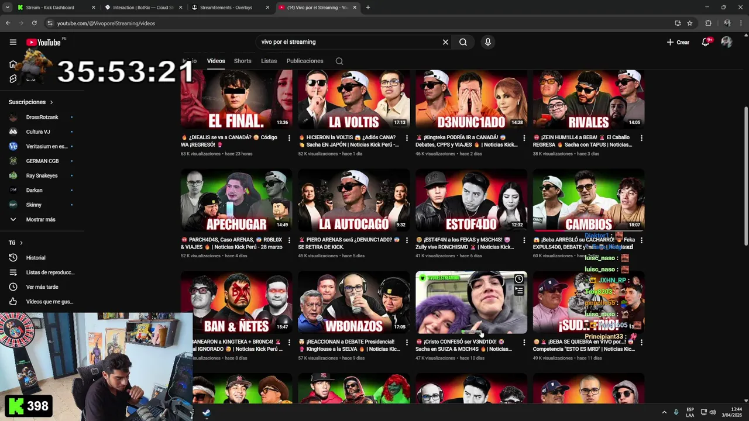
Task: Add Cristo CONFESÓ video to queue icon
Action: pos(518,291)
